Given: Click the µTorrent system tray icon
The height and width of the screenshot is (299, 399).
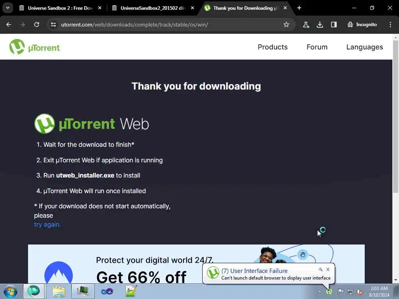Looking at the screenshot, I should 329,292.
